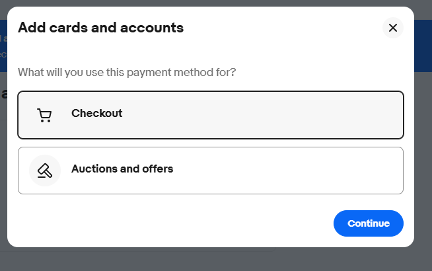Click the payment method question text
Screen dimensions: 432x271
coord(127,71)
